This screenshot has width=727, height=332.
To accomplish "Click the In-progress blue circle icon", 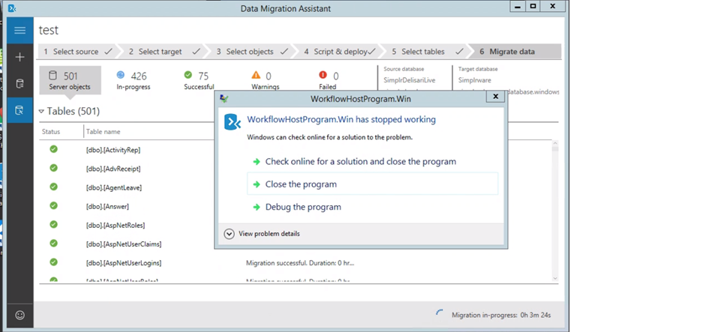I will [x=121, y=75].
